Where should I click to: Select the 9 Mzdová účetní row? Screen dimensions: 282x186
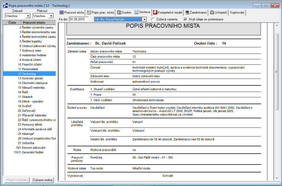pyautogui.click(x=30, y=60)
